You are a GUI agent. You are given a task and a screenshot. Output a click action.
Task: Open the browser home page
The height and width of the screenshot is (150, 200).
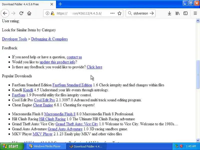tap(29, 13)
